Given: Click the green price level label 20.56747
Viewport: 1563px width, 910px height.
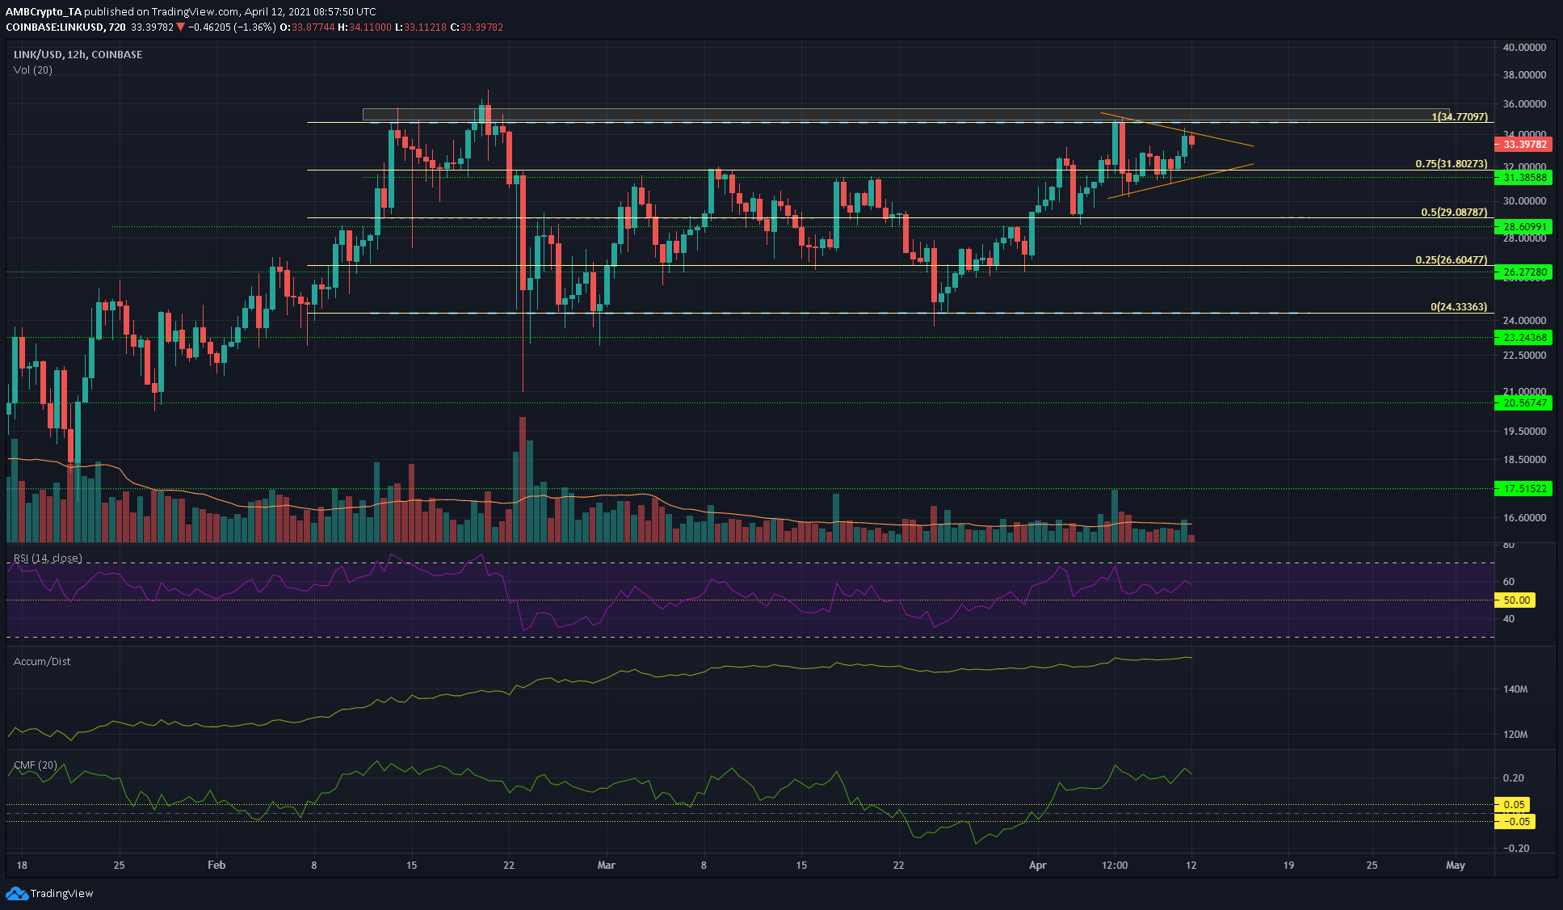Looking at the screenshot, I should tap(1523, 402).
